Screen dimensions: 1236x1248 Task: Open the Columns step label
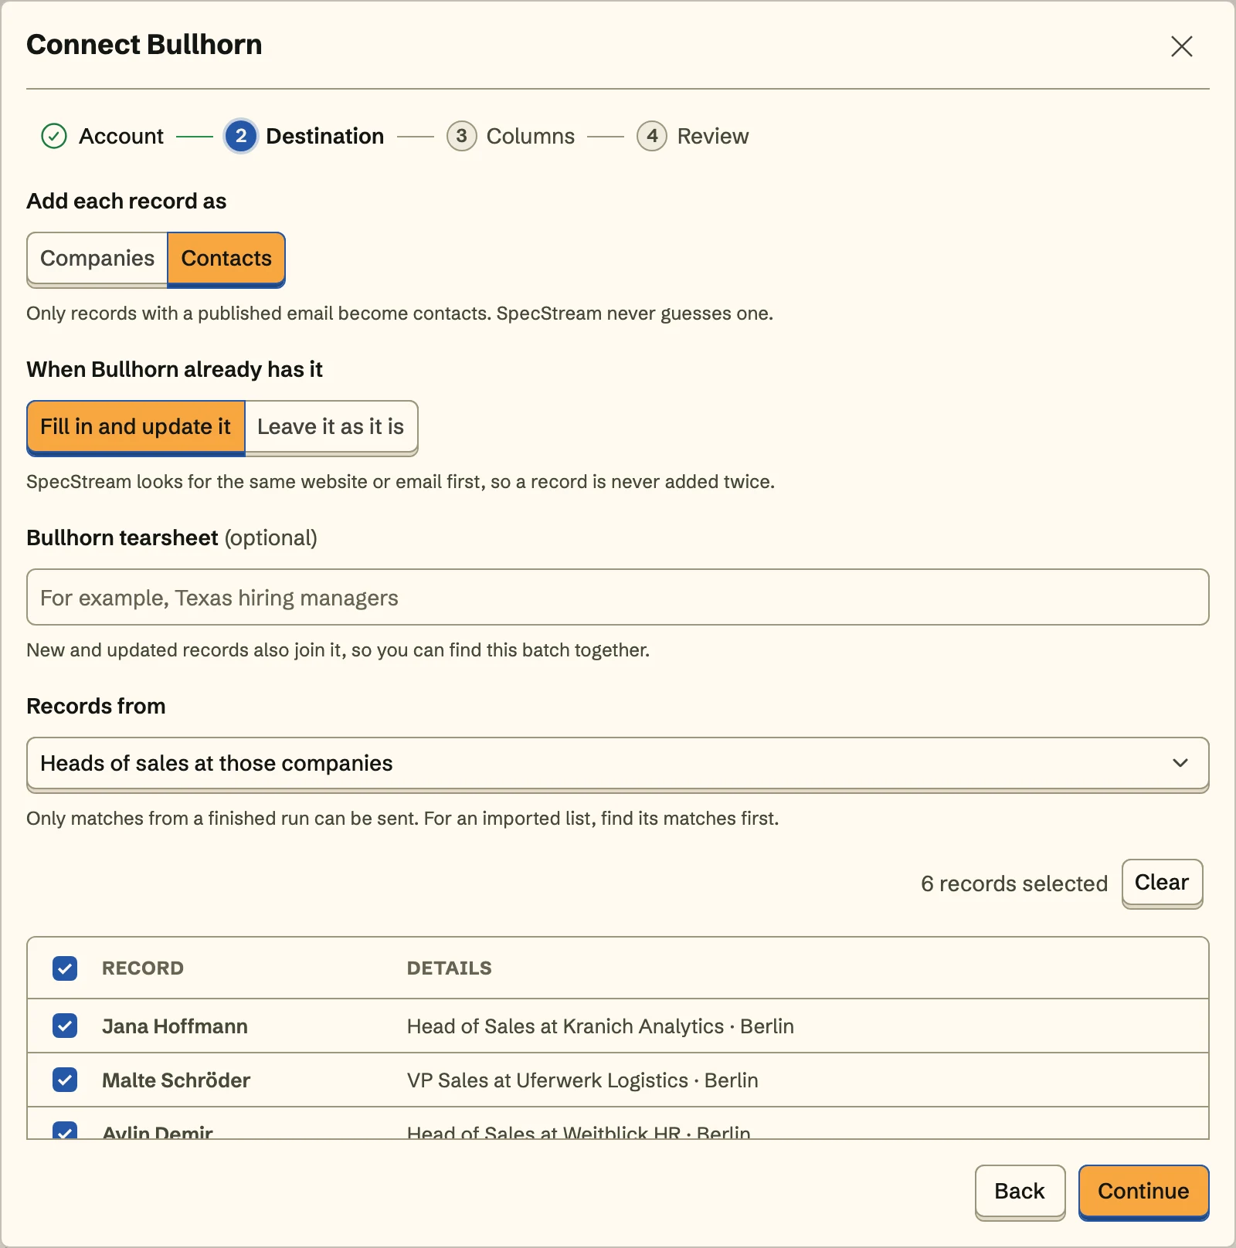530,136
